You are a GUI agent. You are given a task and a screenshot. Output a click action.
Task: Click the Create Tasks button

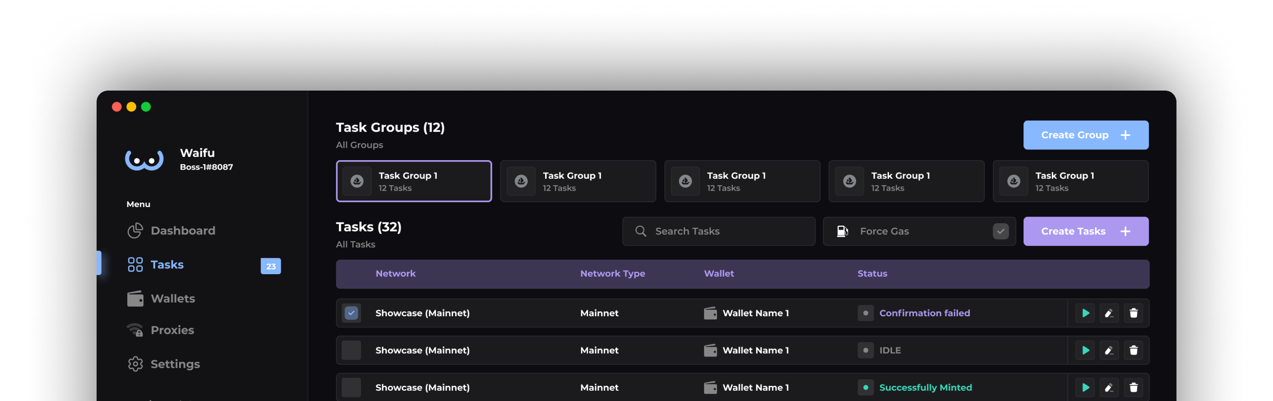(x=1086, y=231)
